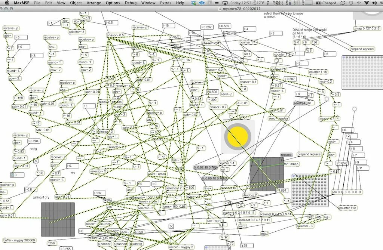Open the Arrange menu
Viewport: 383px width, 250px height.
point(94,3)
